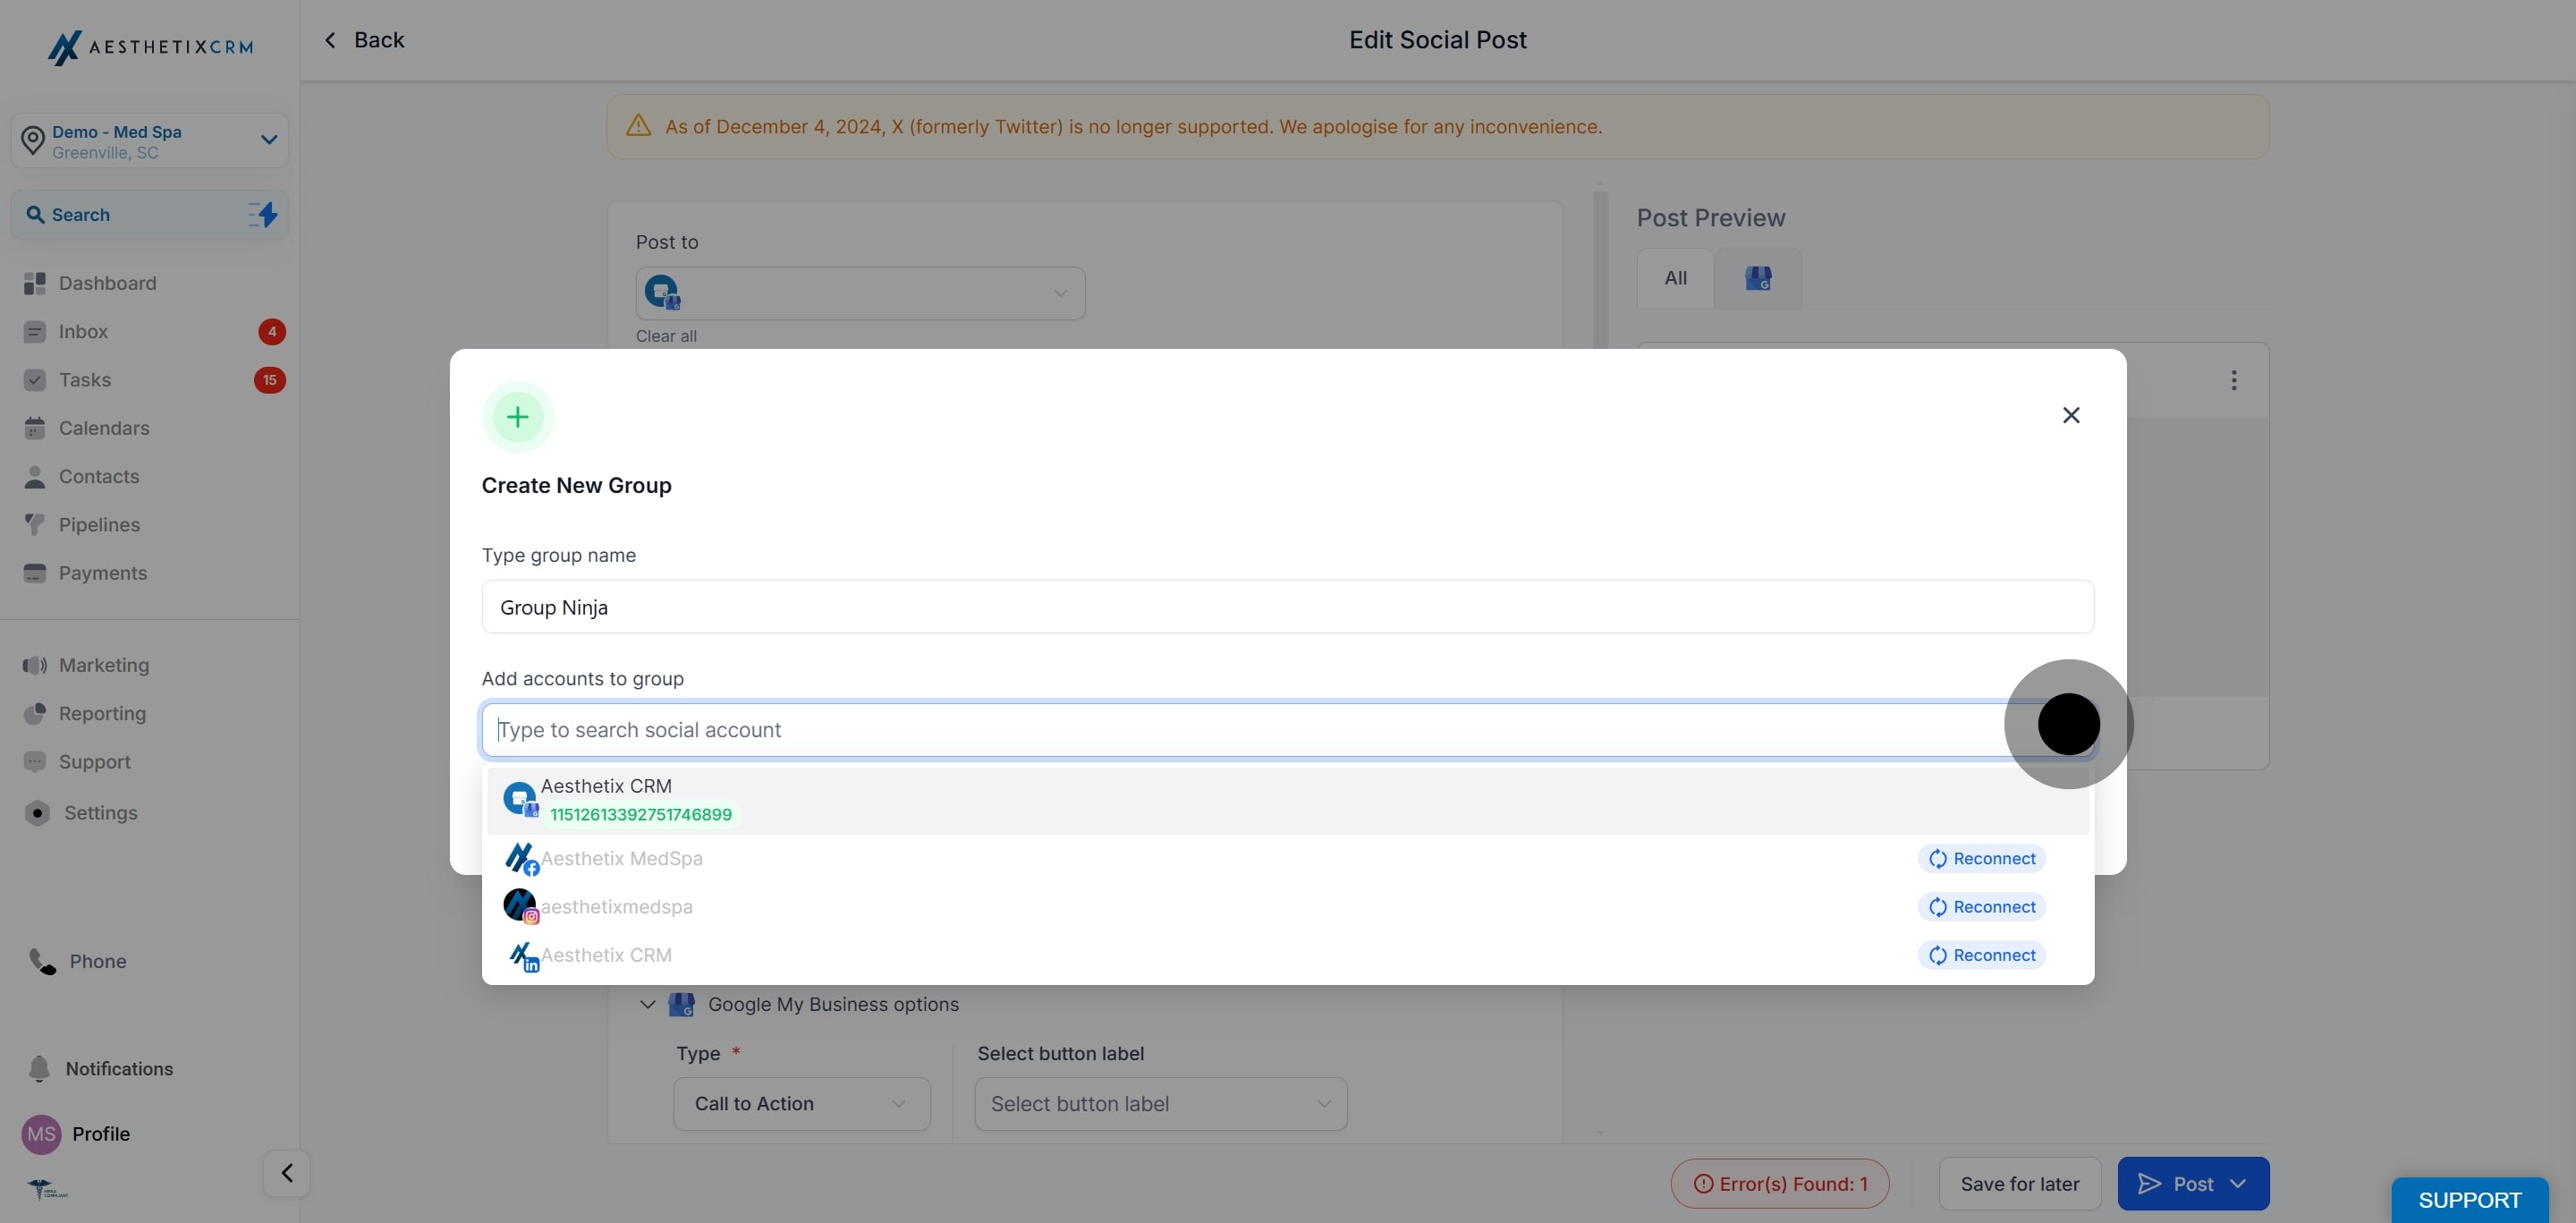Open Inbox from sidebar

(x=83, y=331)
